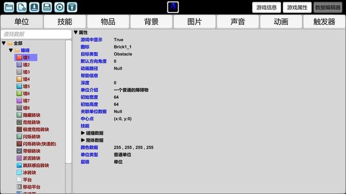Switch to the 单位 tab
This screenshot has width=346, height=194.
click(x=22, y=22)
